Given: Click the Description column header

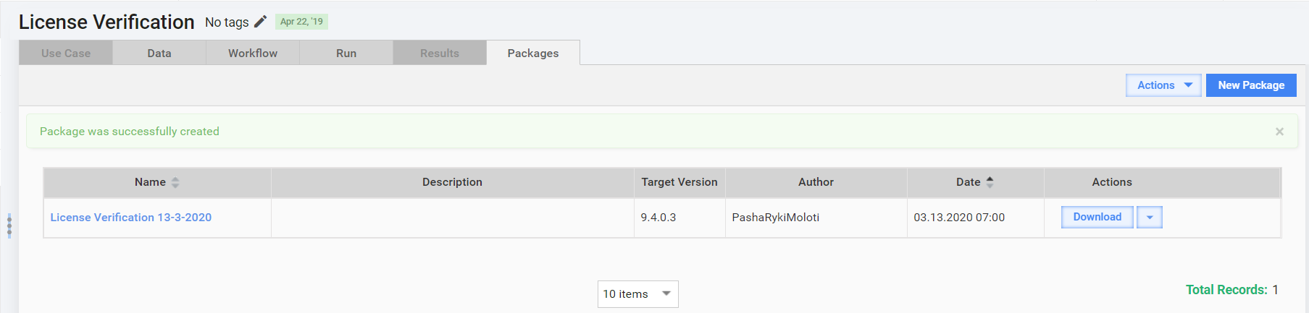Looking at the screenshot, I should (453, 182).
